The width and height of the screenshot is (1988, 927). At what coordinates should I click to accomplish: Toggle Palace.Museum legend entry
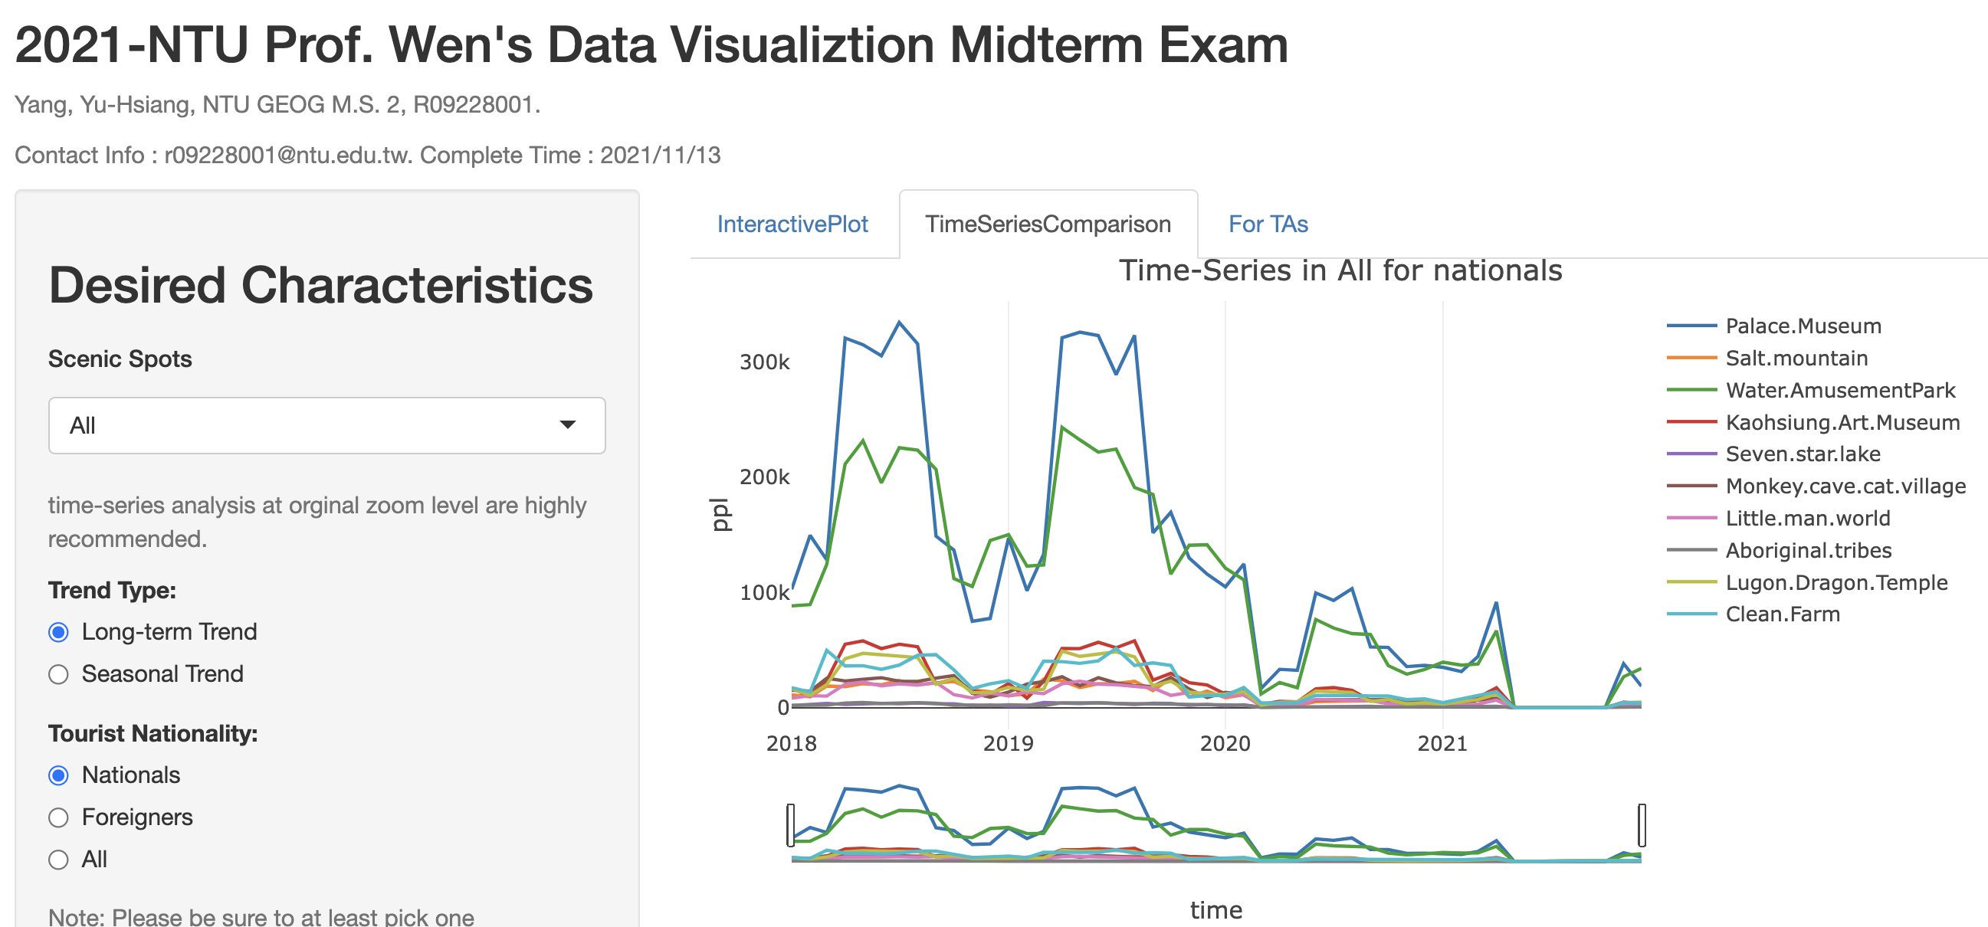coord(1802,326)
